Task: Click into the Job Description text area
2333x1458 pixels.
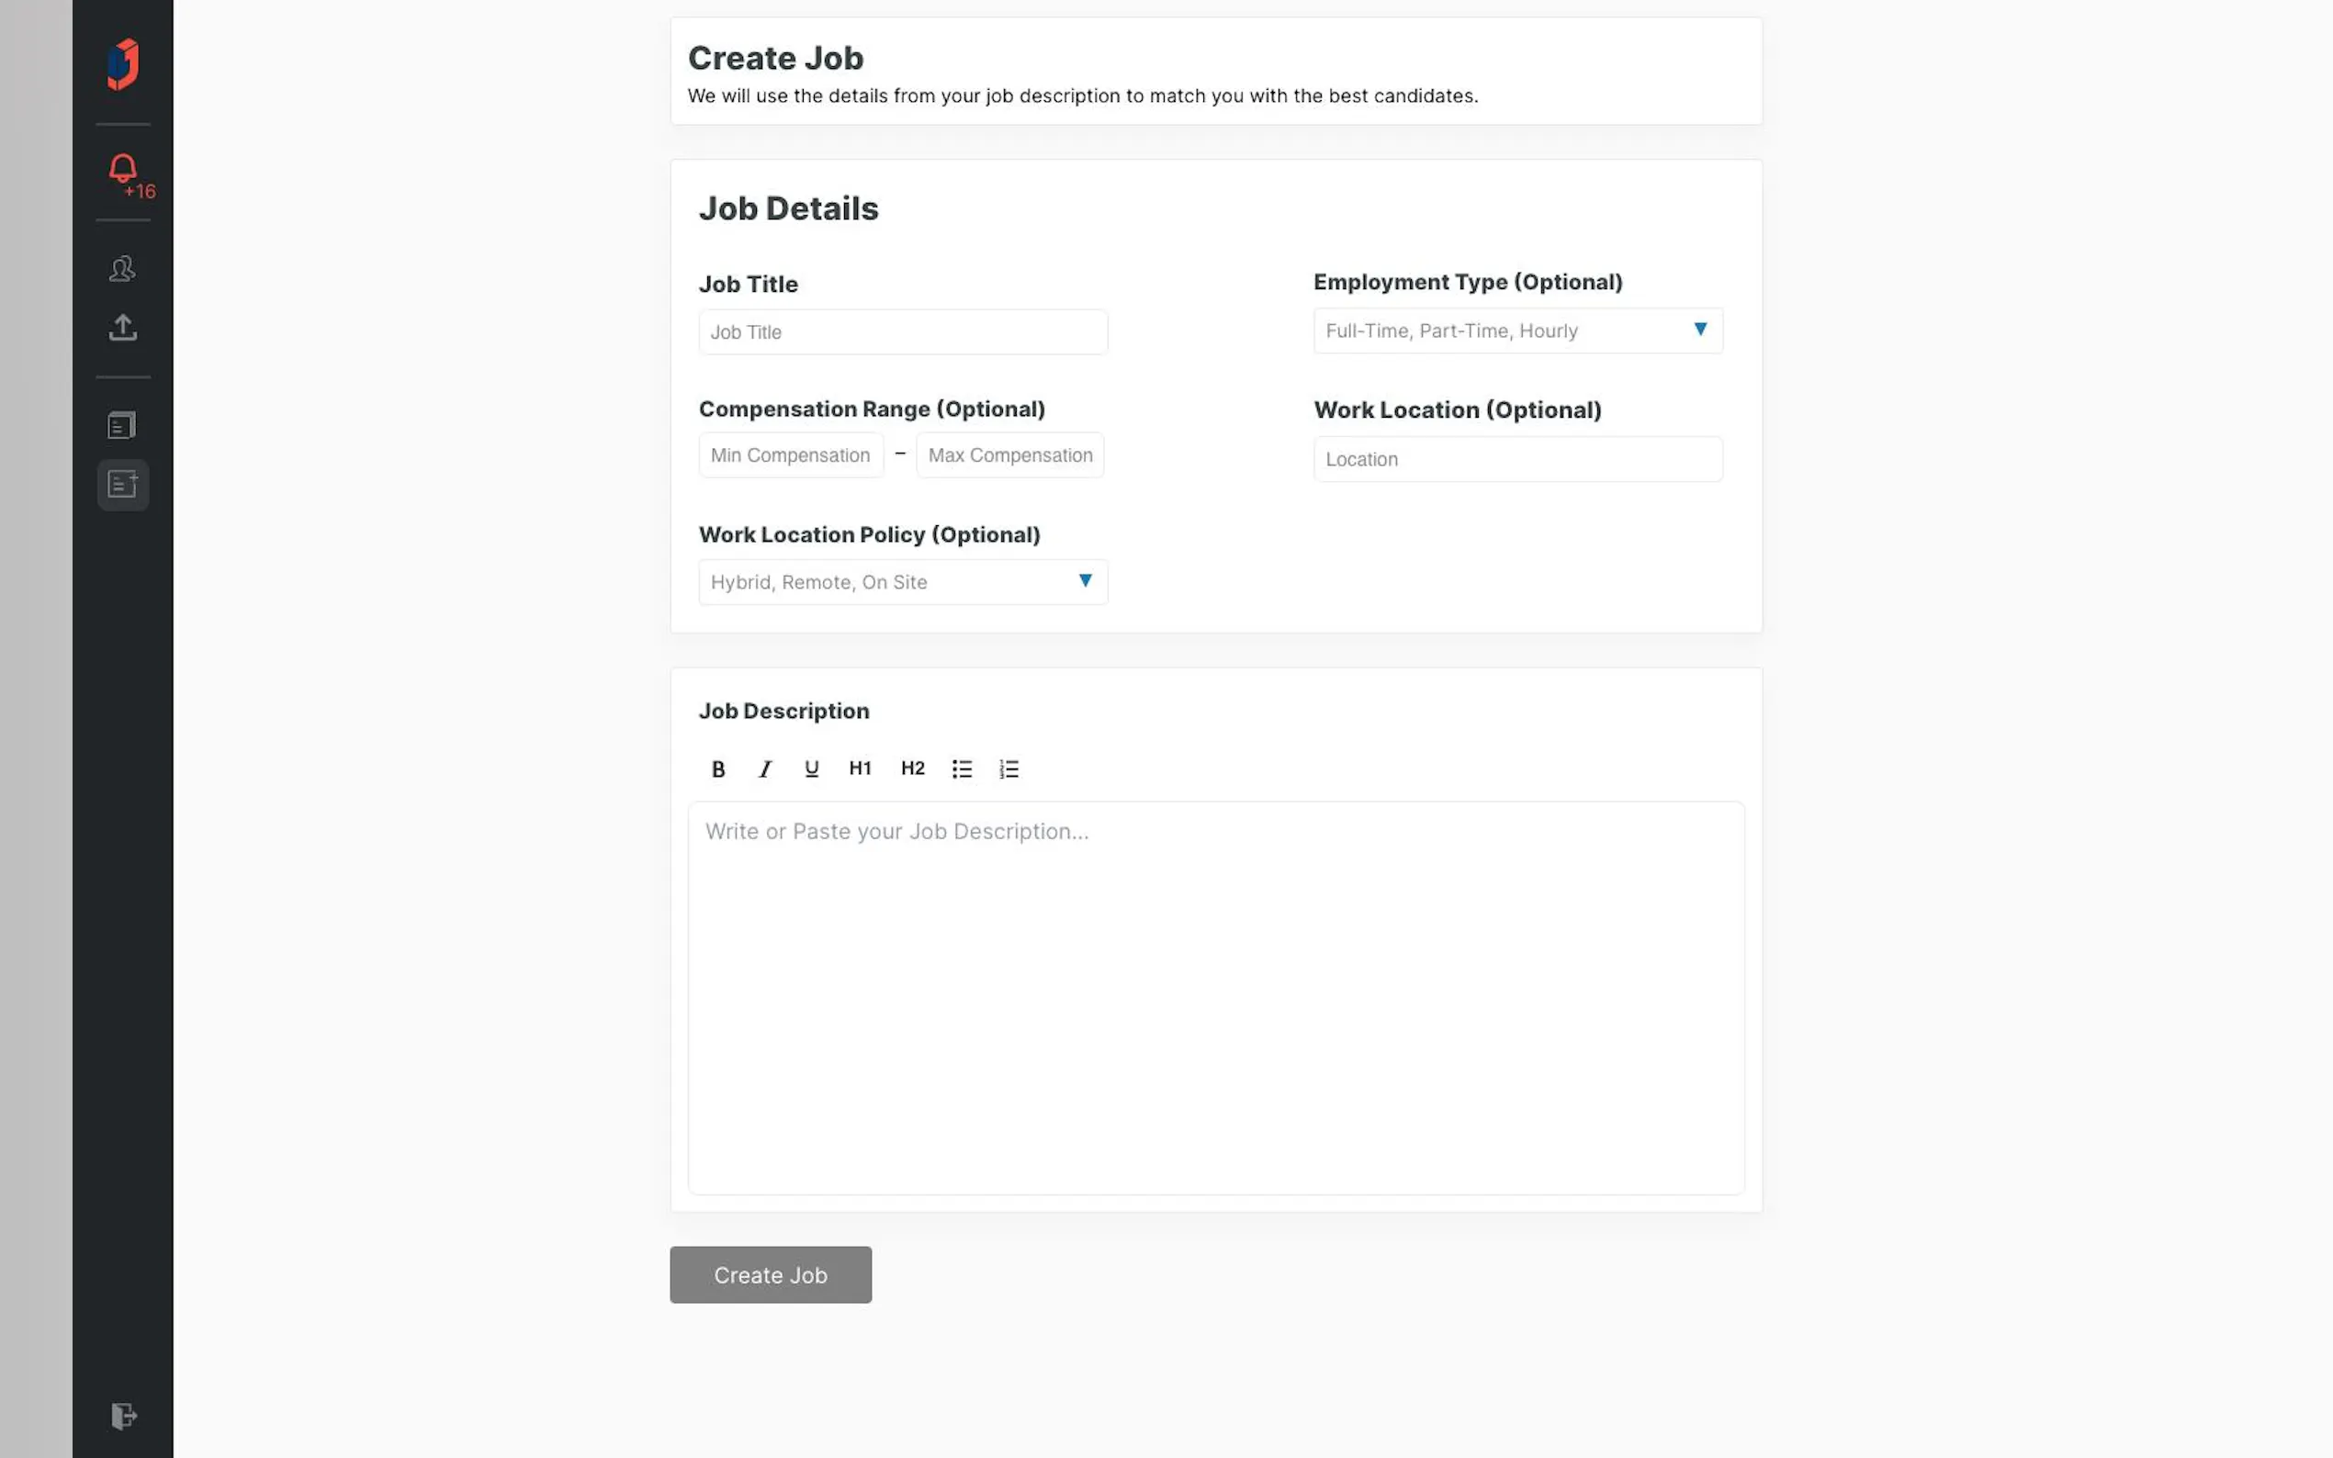Action: click(1215, 998)
